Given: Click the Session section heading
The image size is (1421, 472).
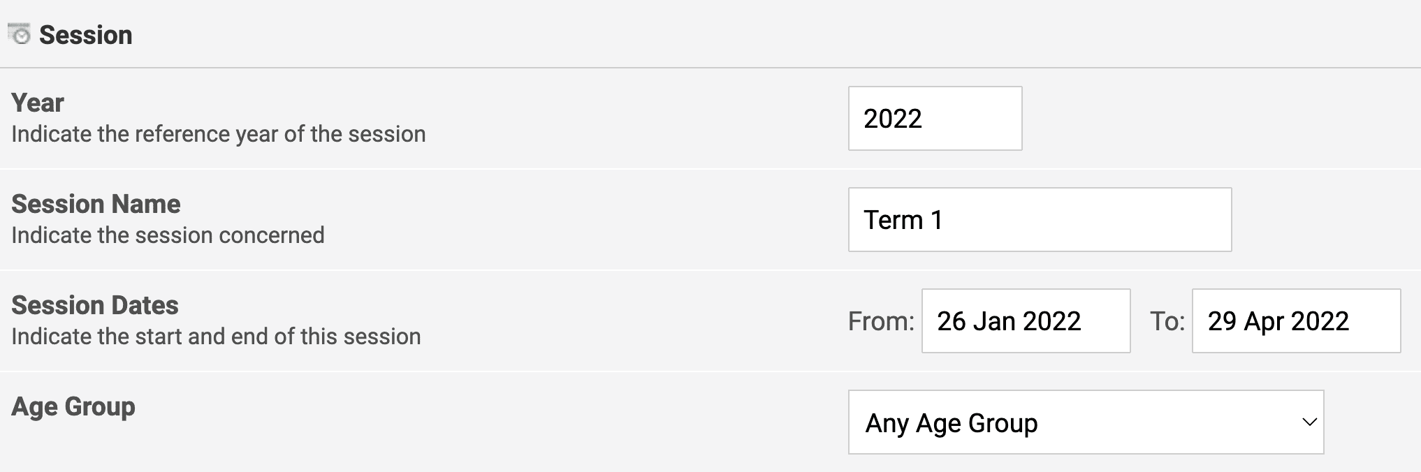Looking at the screenshot, I should point(85,35).
